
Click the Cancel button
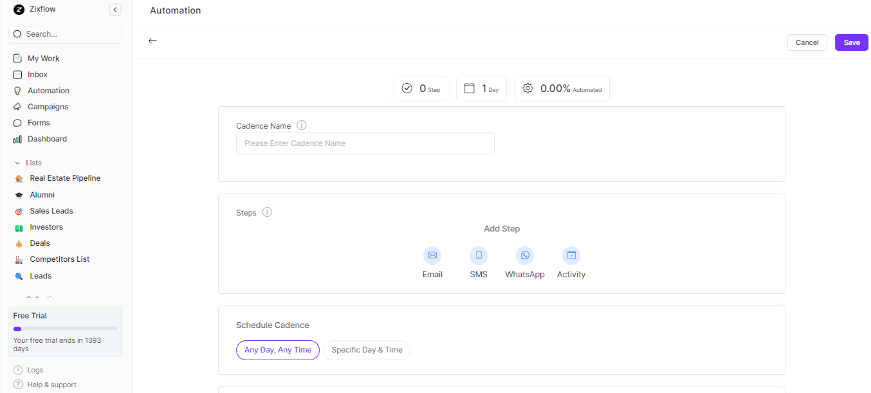click(807, 42)
